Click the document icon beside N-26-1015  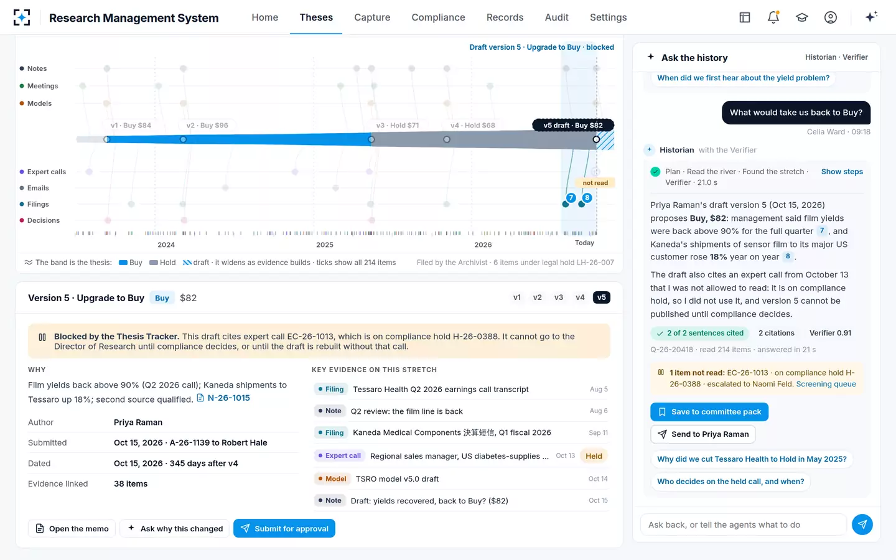[200, 398]
